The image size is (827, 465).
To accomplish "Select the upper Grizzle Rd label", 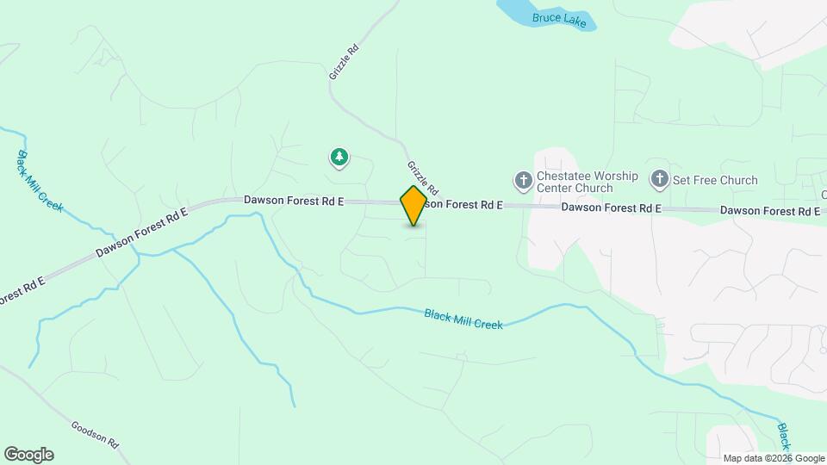I will coord(344,62).
